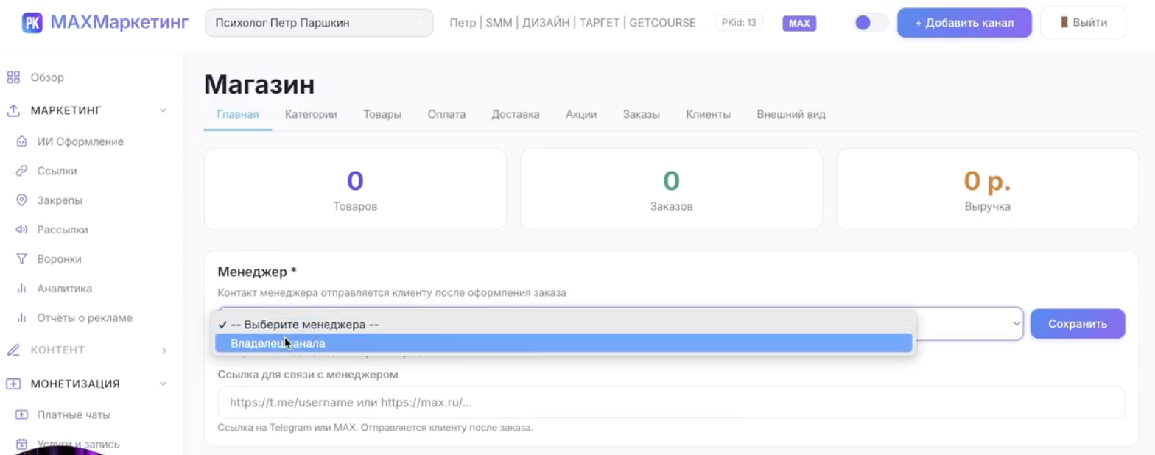This screenshot has height=455, width=1155.
Task: Click the 0 Заказов stat card
Action: (671, 189)
